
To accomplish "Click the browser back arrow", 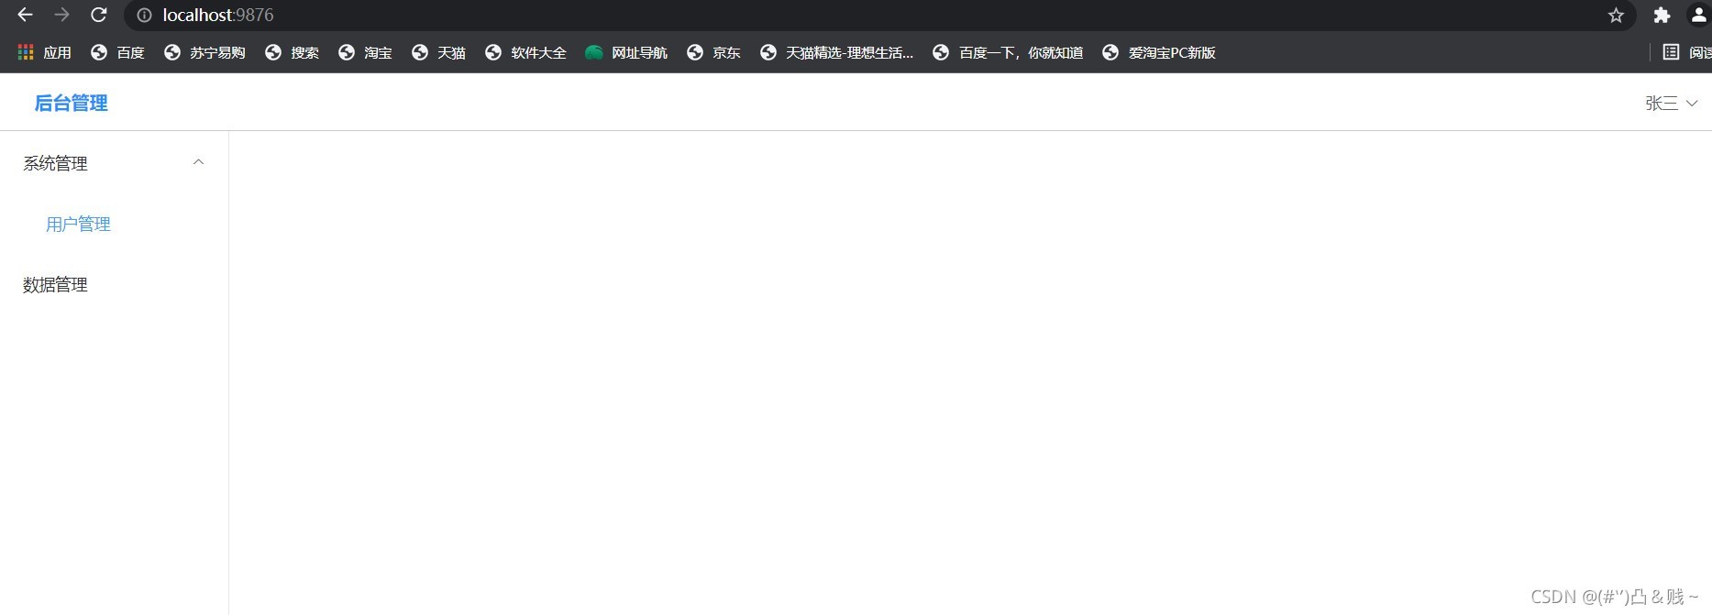I will point(25,15).
